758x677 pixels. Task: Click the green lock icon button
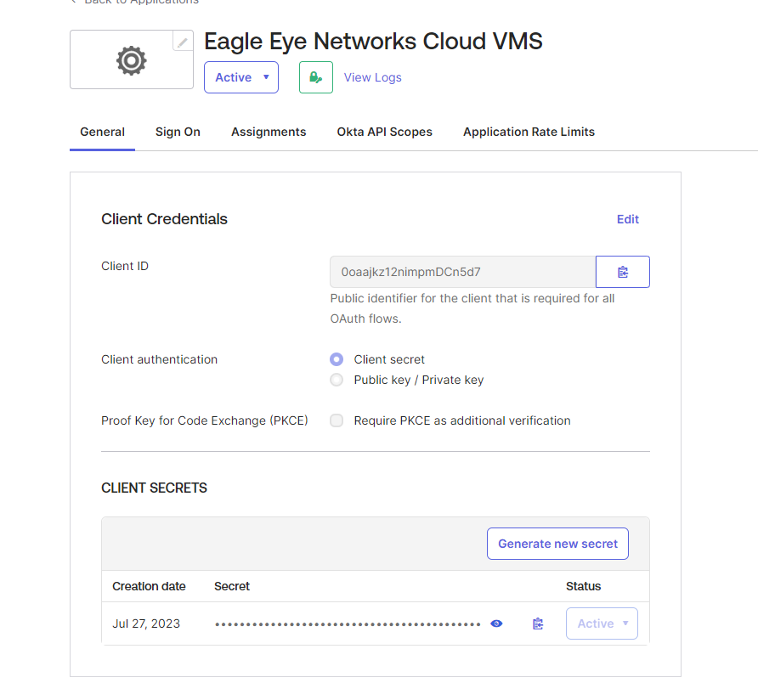(315, 77)
